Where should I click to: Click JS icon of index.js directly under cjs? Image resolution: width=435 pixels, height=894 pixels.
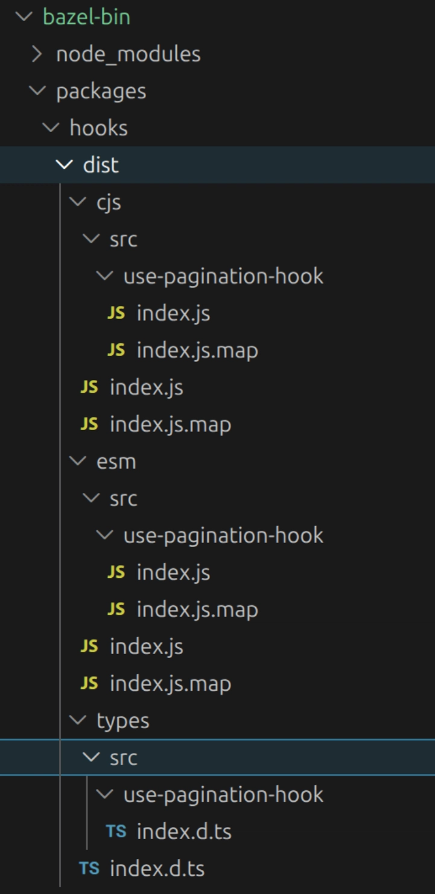point(89,387)
